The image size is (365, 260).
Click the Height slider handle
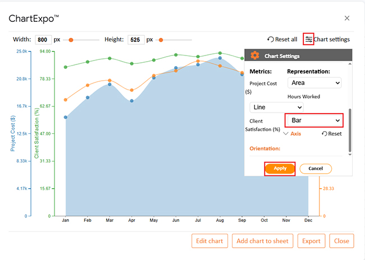pos(161,40)
